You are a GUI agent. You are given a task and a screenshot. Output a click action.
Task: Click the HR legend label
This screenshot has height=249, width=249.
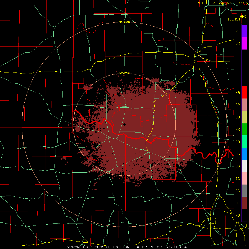click(x=237, y=129)
